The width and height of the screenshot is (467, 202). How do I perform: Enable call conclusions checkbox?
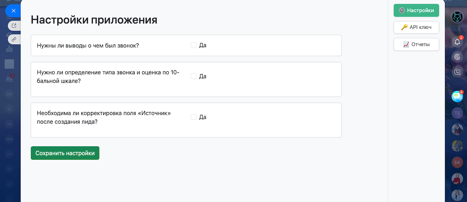tap(193, 45)
